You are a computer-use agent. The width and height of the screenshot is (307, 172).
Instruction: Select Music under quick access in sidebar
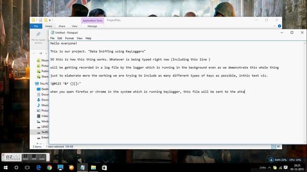pos(43,61)
